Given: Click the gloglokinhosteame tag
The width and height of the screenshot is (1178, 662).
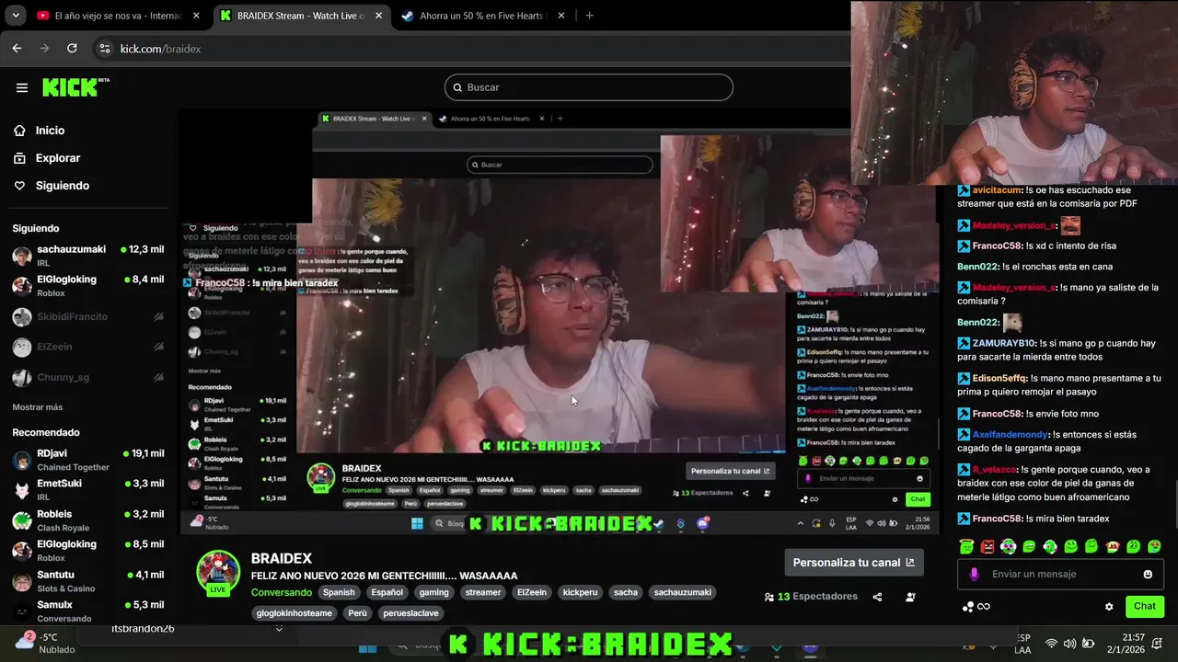Looking at the screenshot, I should pyautogui.click(x=294, y=613).
